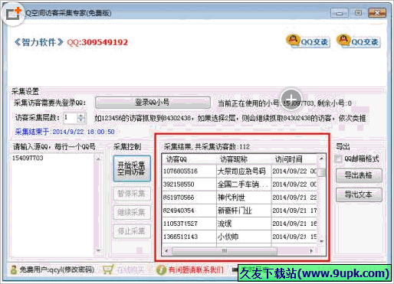The image size is (394, 284).
Task: Click the 在线购买 status bar text
Action: pos(130,269)
